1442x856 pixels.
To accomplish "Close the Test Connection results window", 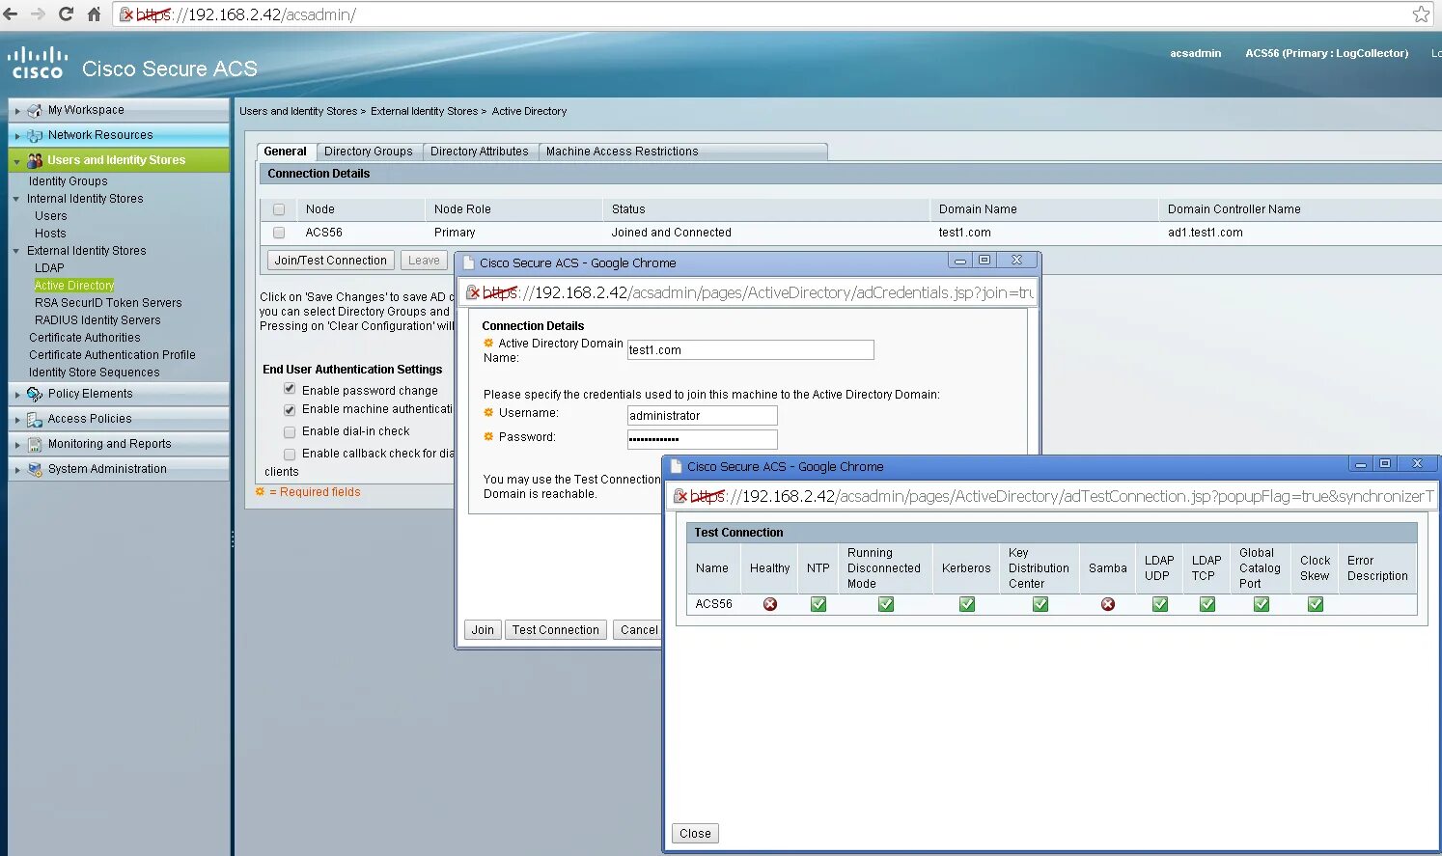I will (695, 834).
